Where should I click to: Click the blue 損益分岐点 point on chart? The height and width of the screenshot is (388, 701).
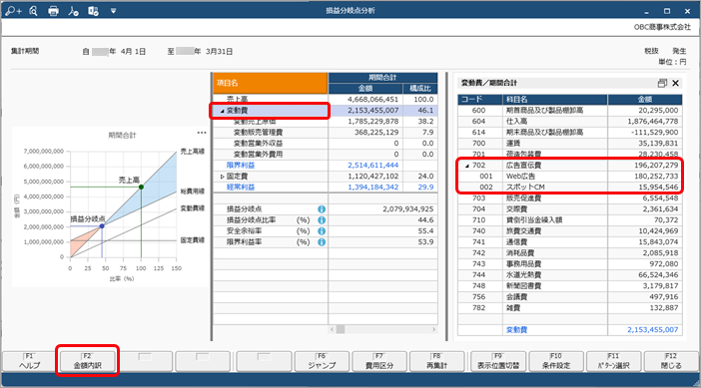point(102,226)
